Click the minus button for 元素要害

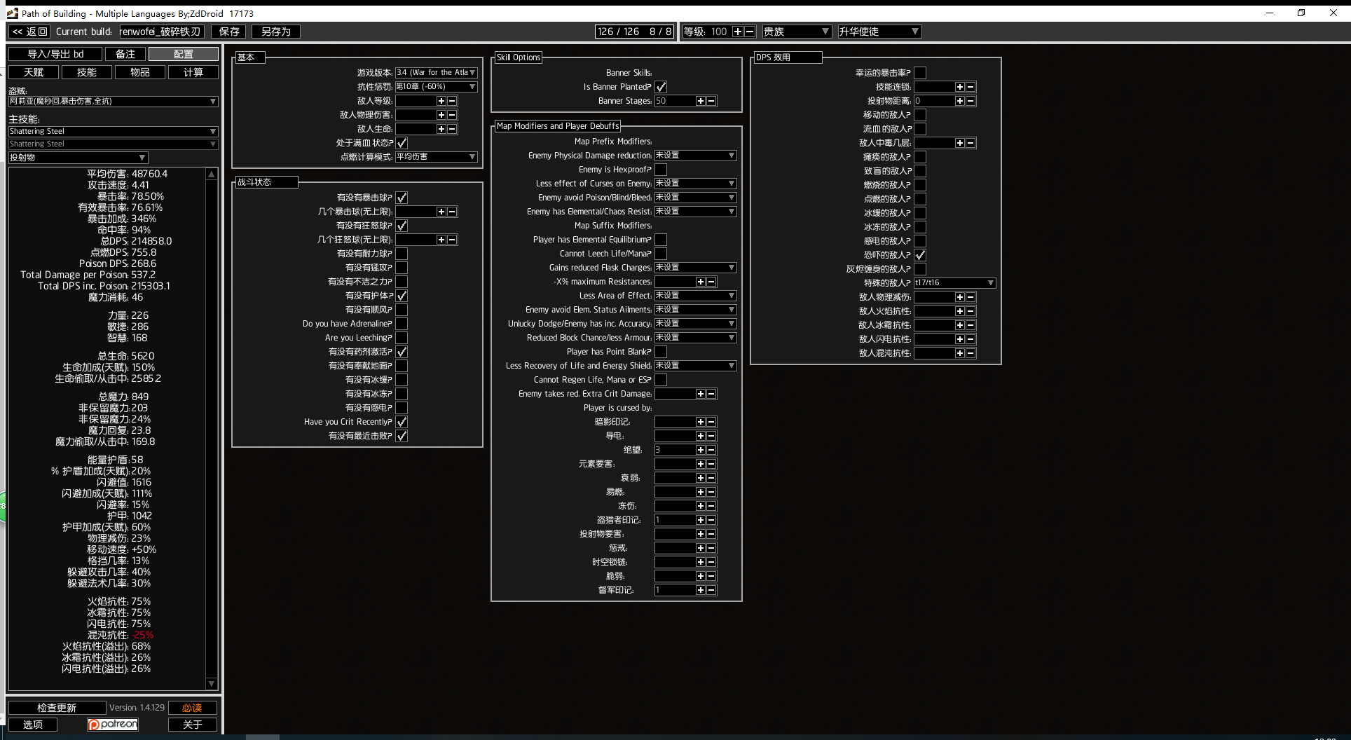click(711, 464)
